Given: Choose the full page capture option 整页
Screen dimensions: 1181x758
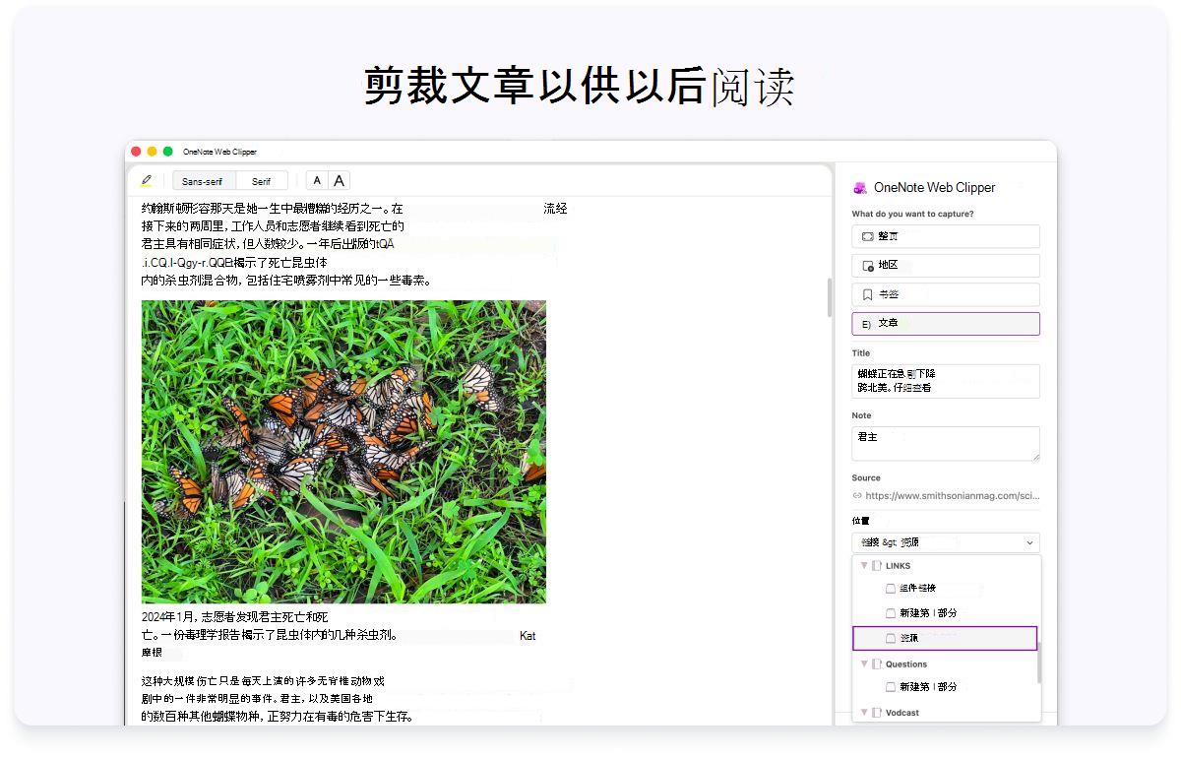Looking at the screenshot, I should pyautogui.click(x=946, y=236).
